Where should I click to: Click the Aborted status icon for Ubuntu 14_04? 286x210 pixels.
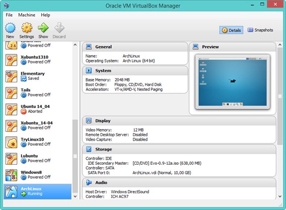pos(24,111)
